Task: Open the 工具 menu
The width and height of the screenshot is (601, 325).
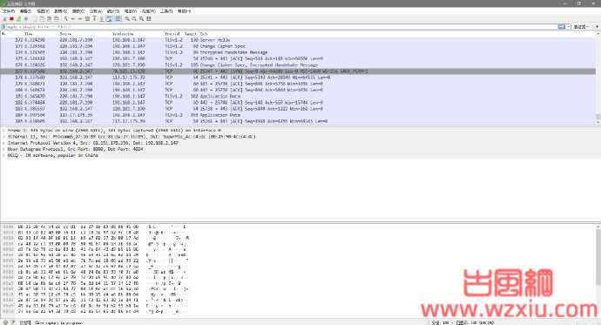Action: point(166,11)
